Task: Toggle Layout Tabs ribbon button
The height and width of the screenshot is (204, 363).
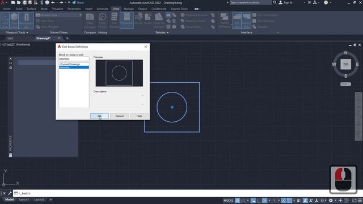Action: [246, 20]
